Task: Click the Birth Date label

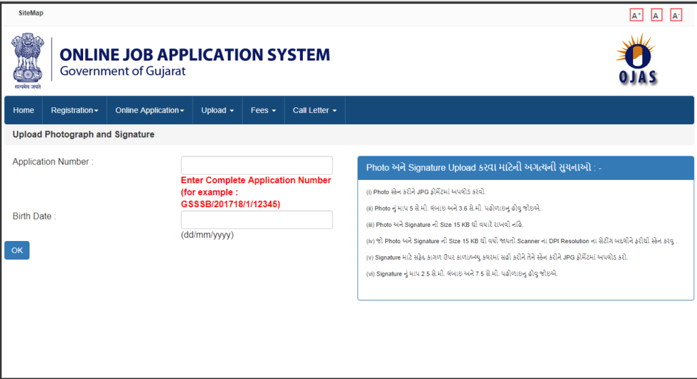Action: tap(34, 217)
